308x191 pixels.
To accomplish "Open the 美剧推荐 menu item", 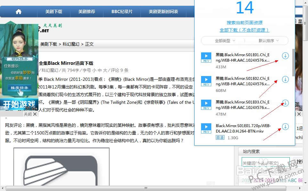I will 86,11.
